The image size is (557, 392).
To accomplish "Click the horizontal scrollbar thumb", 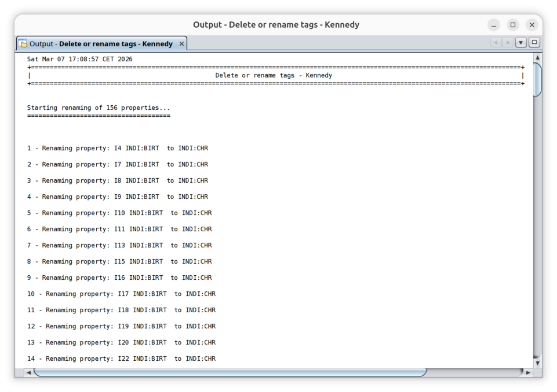I will click(230, 372).
